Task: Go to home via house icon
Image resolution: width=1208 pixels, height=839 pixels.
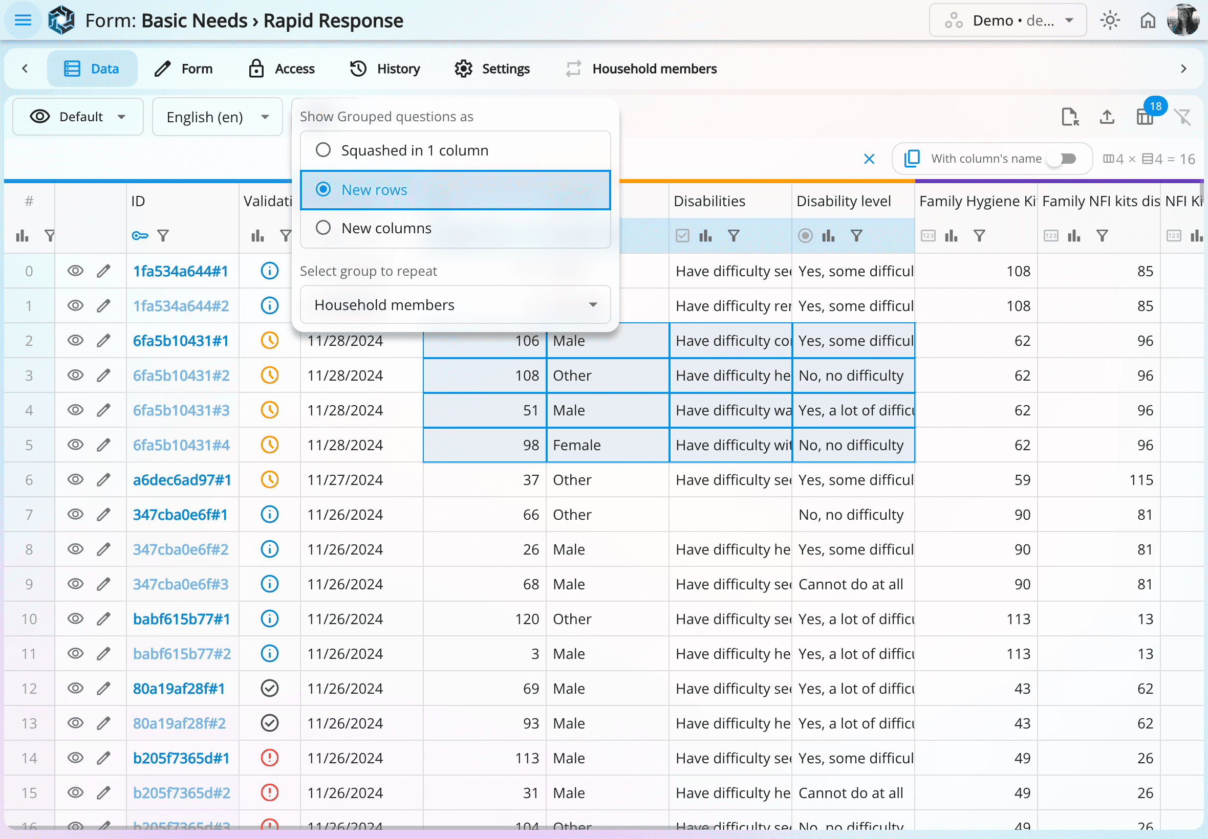Action: click(1148, 20)
